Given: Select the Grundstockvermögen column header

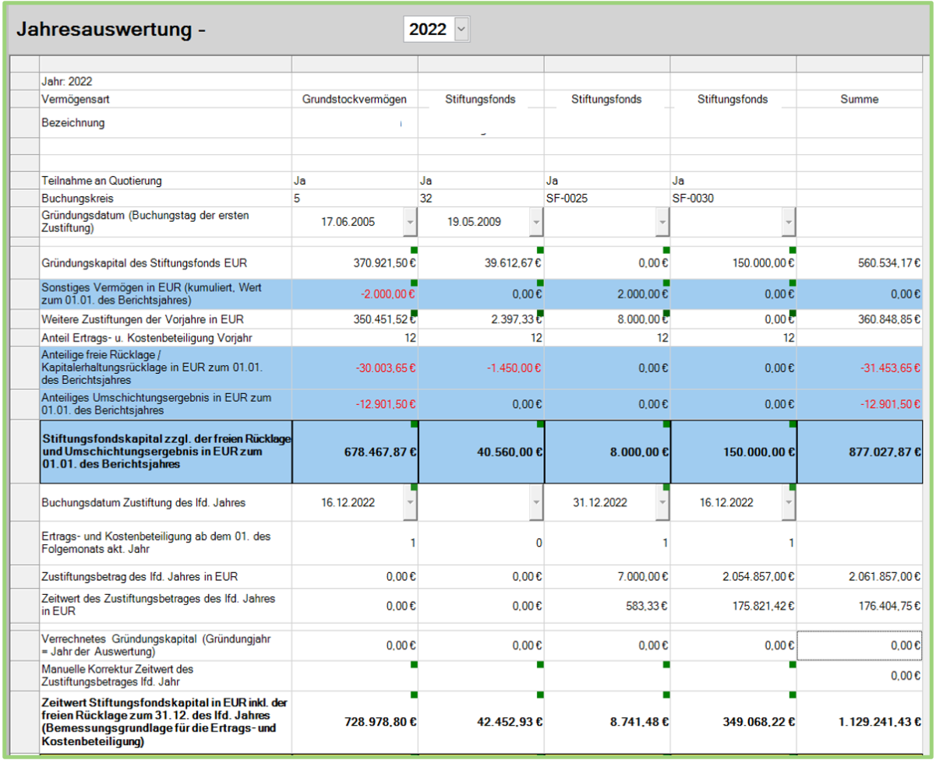Looking at the screenshot, I should [355, 100].
